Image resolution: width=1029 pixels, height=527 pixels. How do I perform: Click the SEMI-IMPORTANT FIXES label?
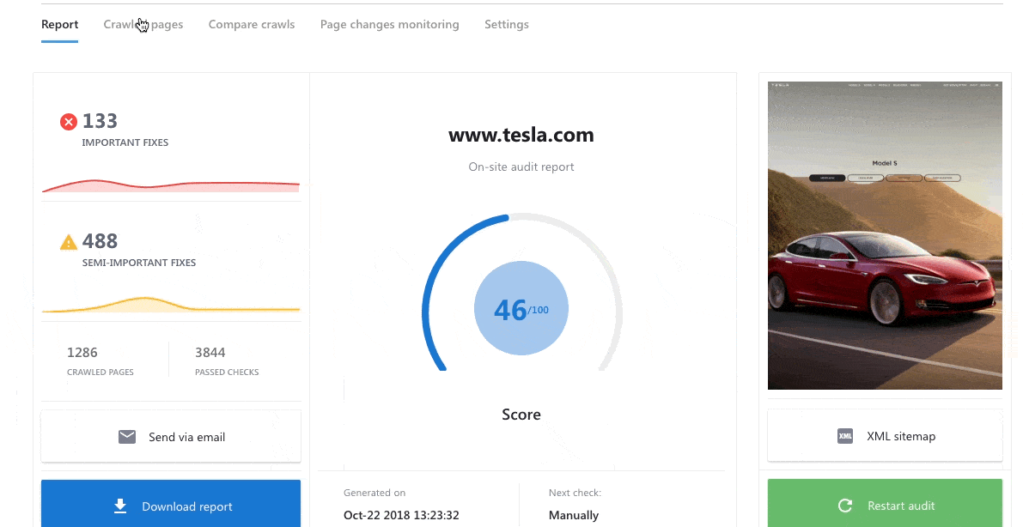coord(138,263)
